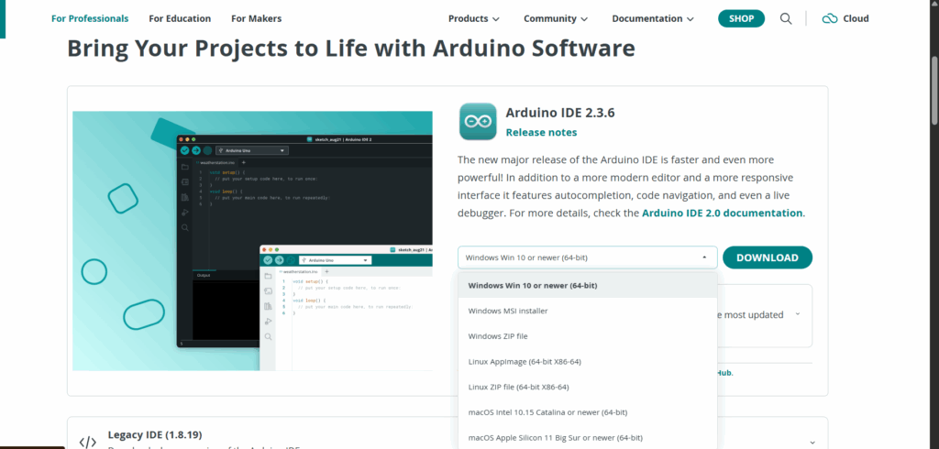Viewport: 939px width, 449px height.
Task: Switch to For Education tab
Action: coord(180,18)
